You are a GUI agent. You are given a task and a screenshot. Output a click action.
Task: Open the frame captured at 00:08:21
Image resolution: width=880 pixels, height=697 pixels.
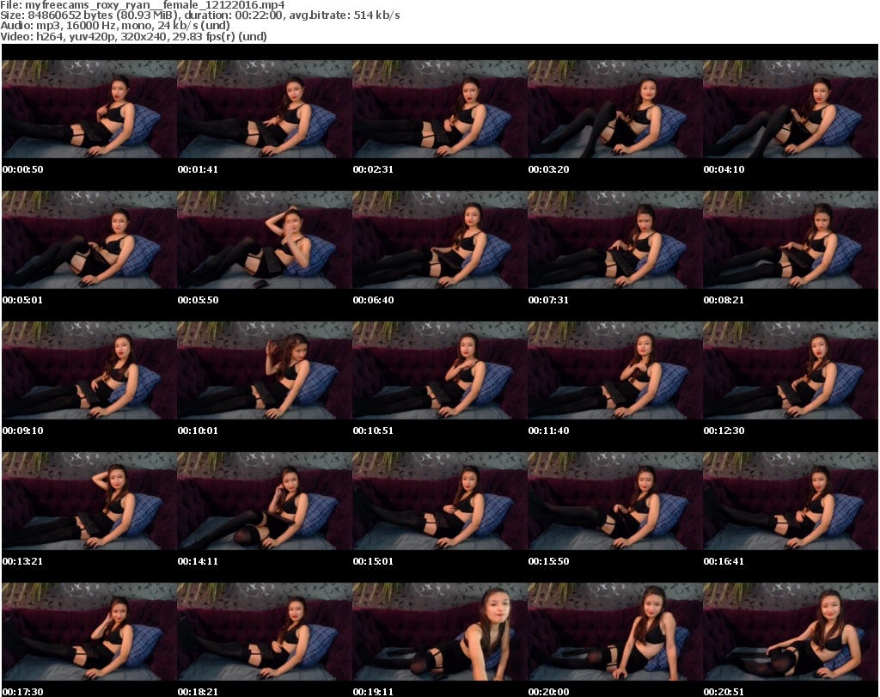click(791, 240)
